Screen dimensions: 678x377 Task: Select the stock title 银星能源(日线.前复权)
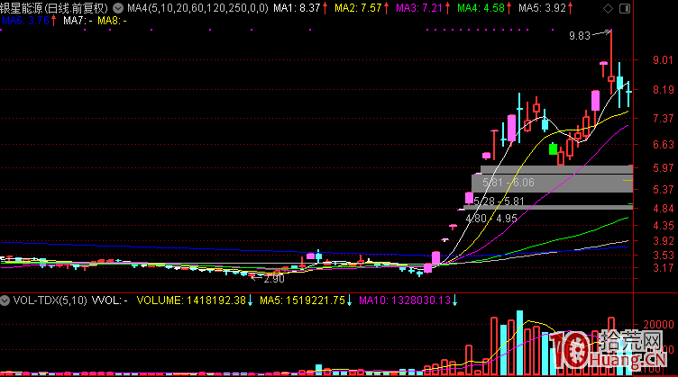(x=54, y=8)
